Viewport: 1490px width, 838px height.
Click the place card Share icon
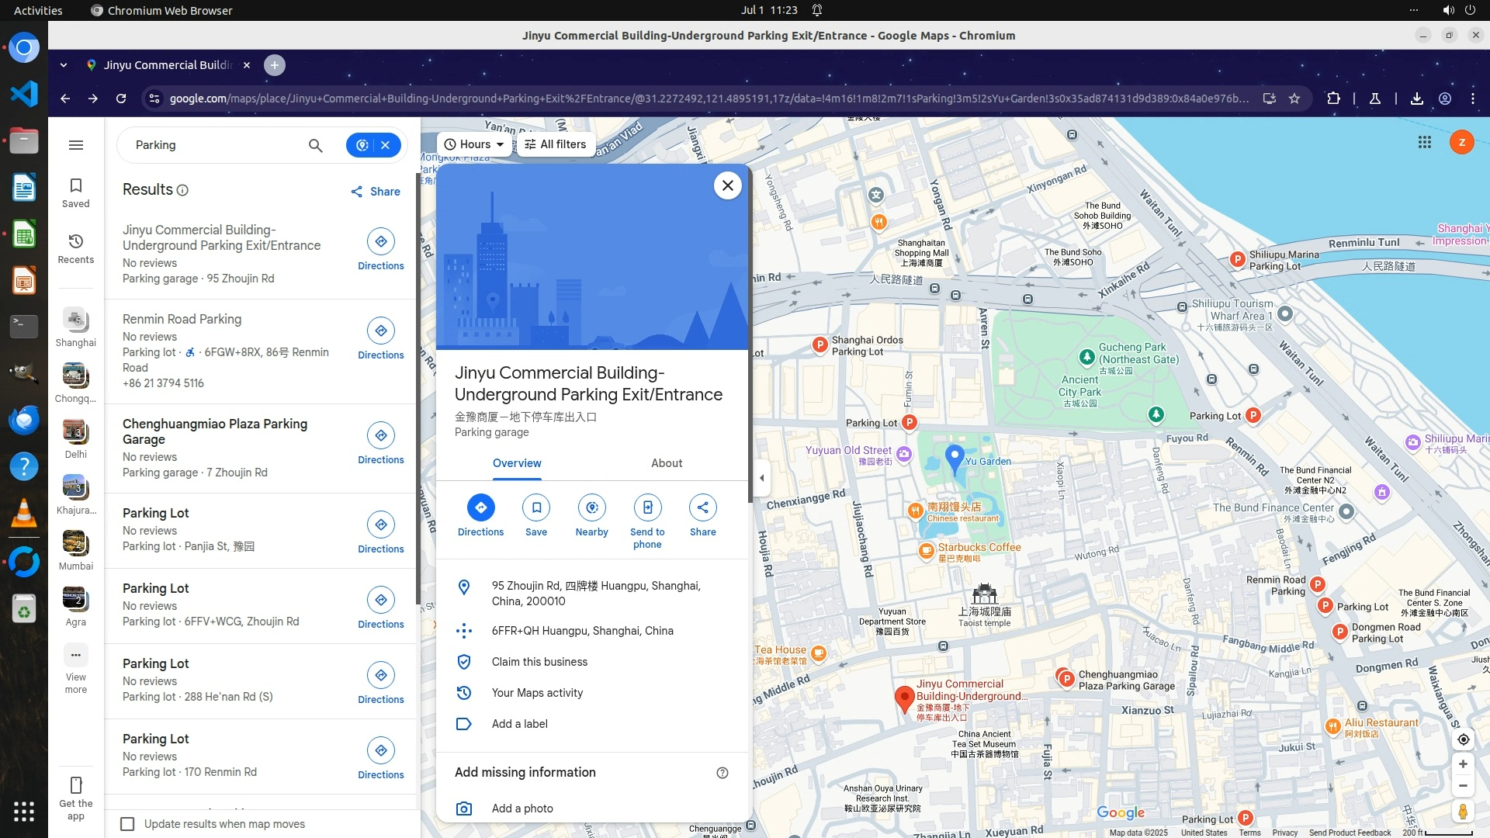pos(702,508)
